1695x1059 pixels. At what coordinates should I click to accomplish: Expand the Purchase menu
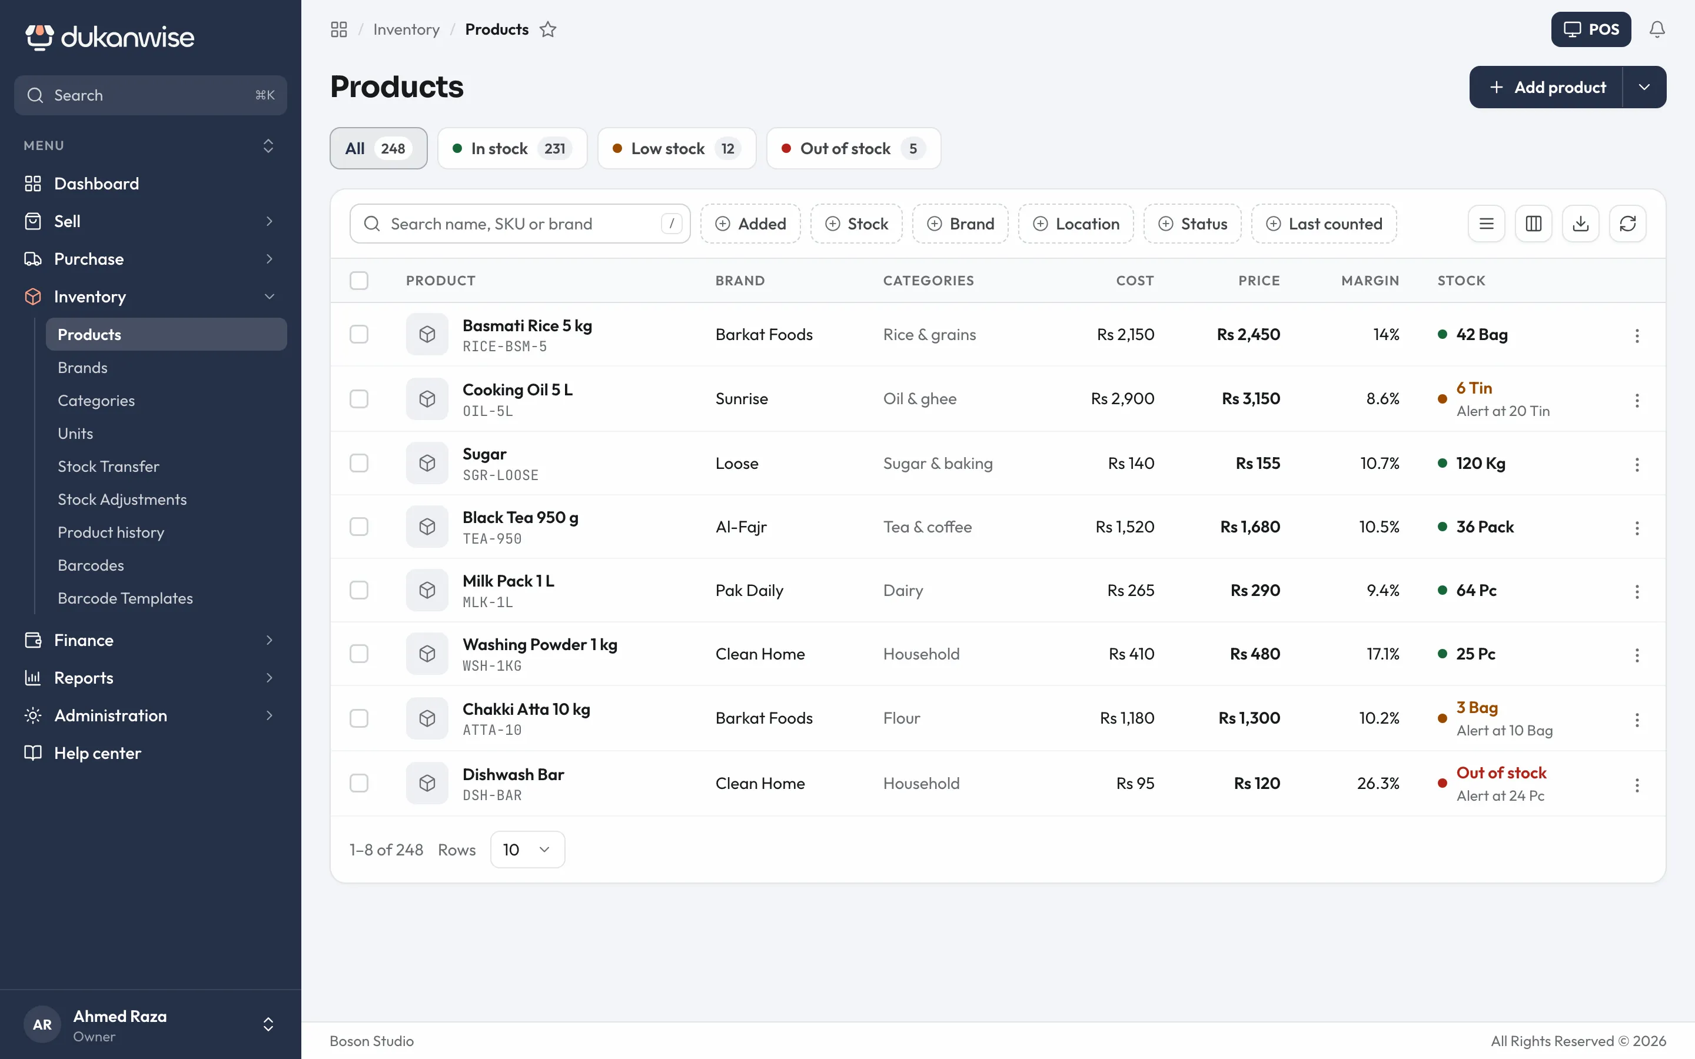(x=151, y=259)
